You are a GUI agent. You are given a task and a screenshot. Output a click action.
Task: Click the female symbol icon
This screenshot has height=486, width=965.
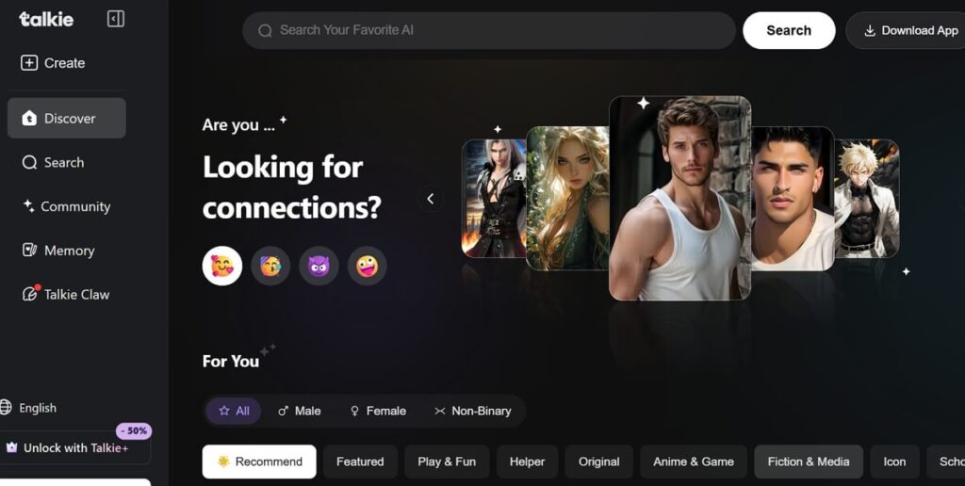point(354,411)
